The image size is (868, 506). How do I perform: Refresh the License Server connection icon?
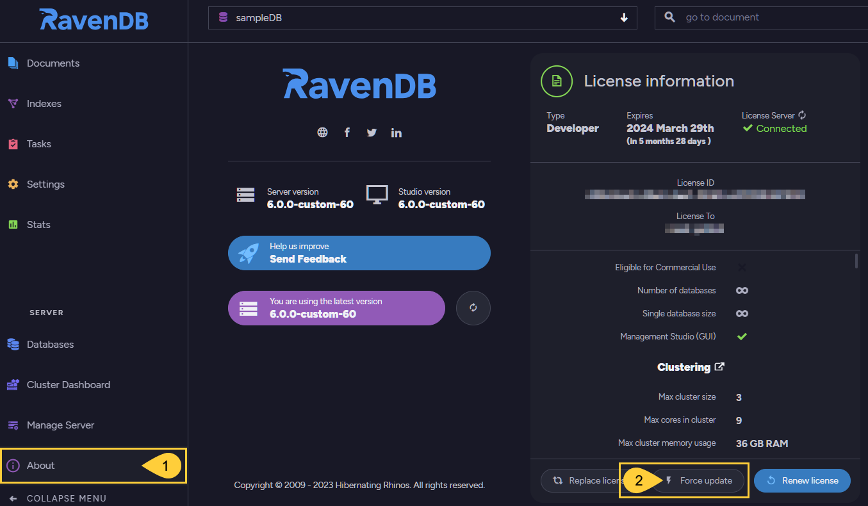coord(802,115)
